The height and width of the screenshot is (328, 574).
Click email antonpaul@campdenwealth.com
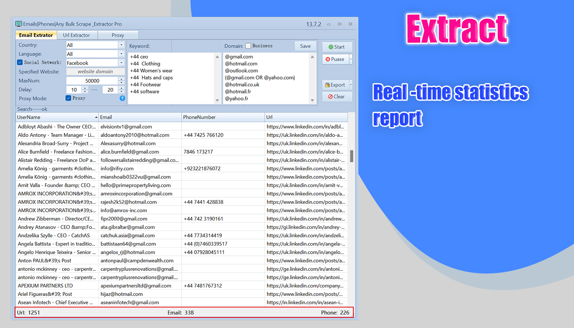point(137,260)
